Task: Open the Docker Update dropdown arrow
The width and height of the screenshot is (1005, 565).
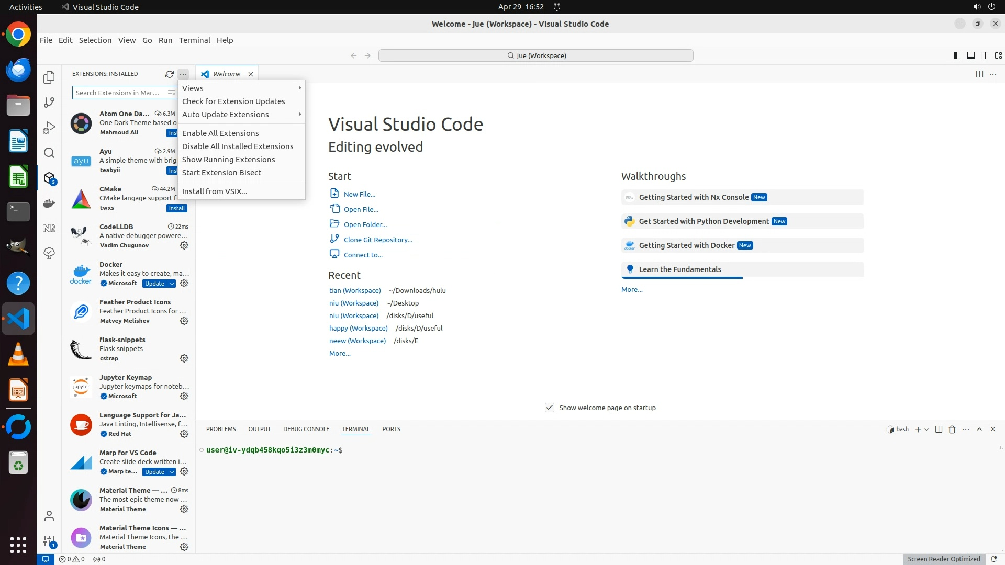Action: (171, 284)
